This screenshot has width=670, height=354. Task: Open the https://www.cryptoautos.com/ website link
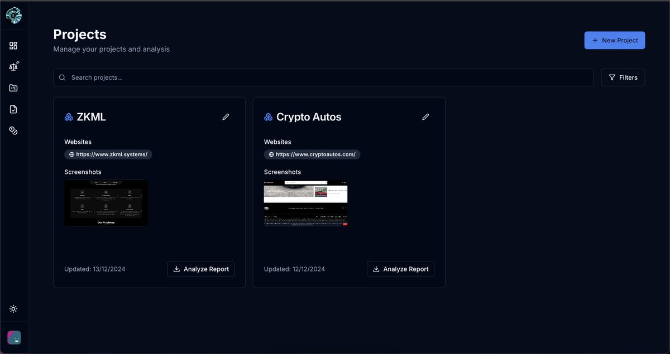pyautogui.click(x=312, y=154)
